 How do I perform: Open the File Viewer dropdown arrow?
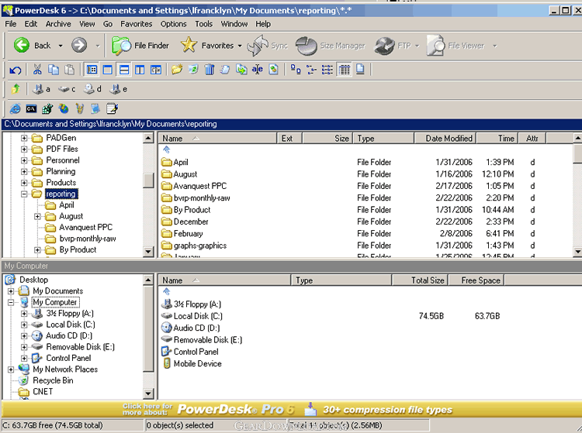pyautogui.click(x=494, y=46)
